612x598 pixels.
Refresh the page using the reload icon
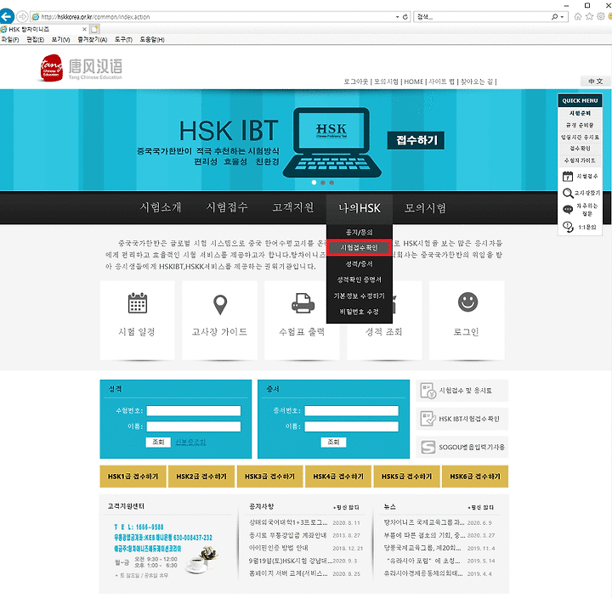405,17
